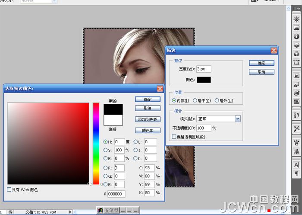Open the Actions panel icon

[296, 76]
